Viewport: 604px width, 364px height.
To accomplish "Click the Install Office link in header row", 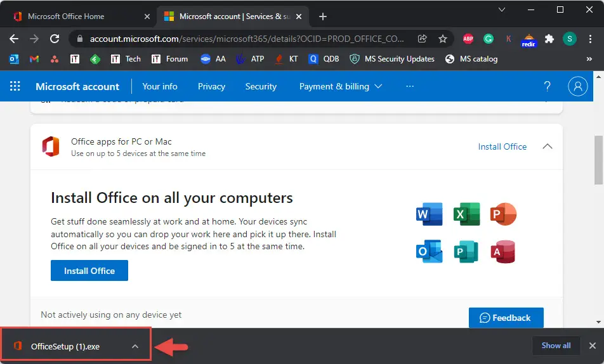I will tap(502, 146).
